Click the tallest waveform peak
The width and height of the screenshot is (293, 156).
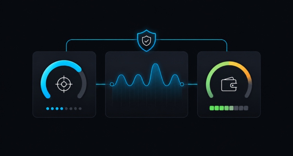(155, 64)
